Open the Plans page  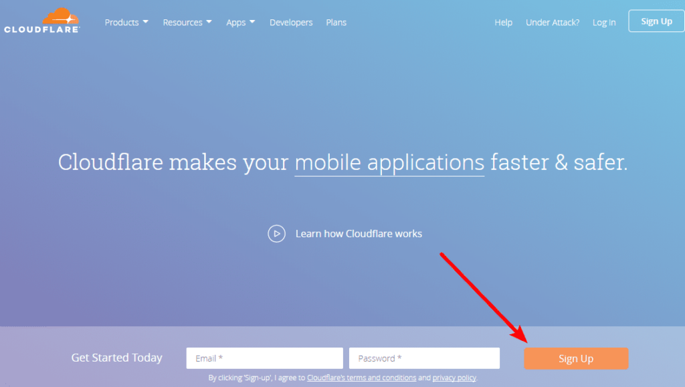336,22
